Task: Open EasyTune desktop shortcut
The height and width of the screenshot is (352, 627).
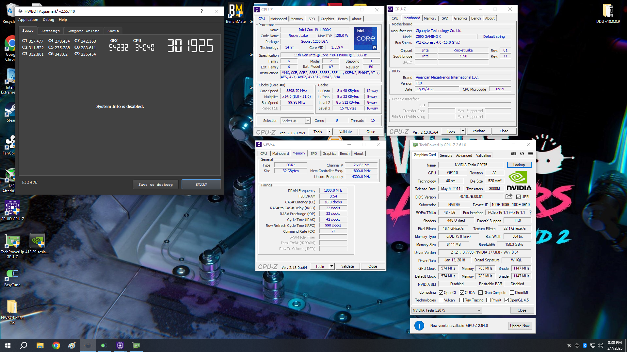Action: pos(12,278)
